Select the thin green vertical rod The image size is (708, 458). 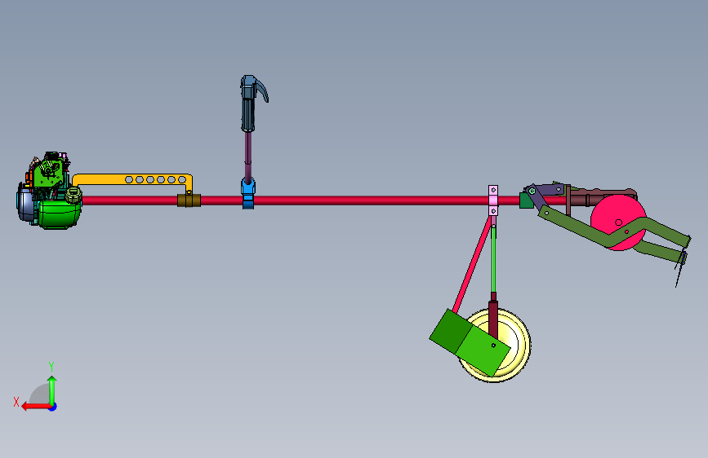pyautogui.click(x=493, y=259)
